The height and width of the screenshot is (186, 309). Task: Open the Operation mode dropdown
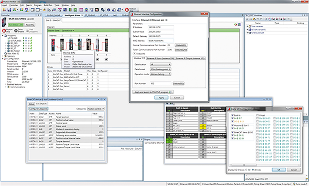point(161,74)
